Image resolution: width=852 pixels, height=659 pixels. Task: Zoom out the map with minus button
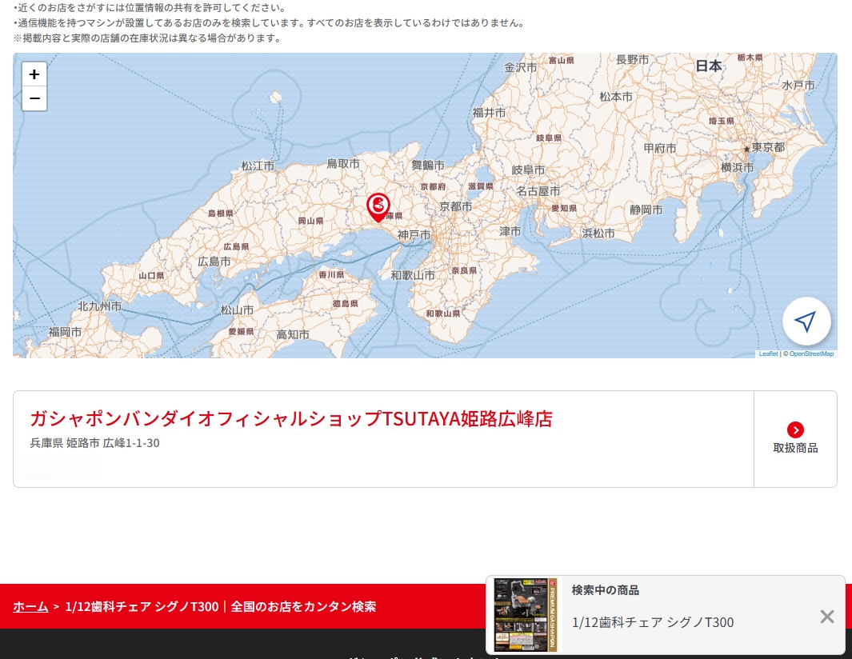click(x=34, y=98)
